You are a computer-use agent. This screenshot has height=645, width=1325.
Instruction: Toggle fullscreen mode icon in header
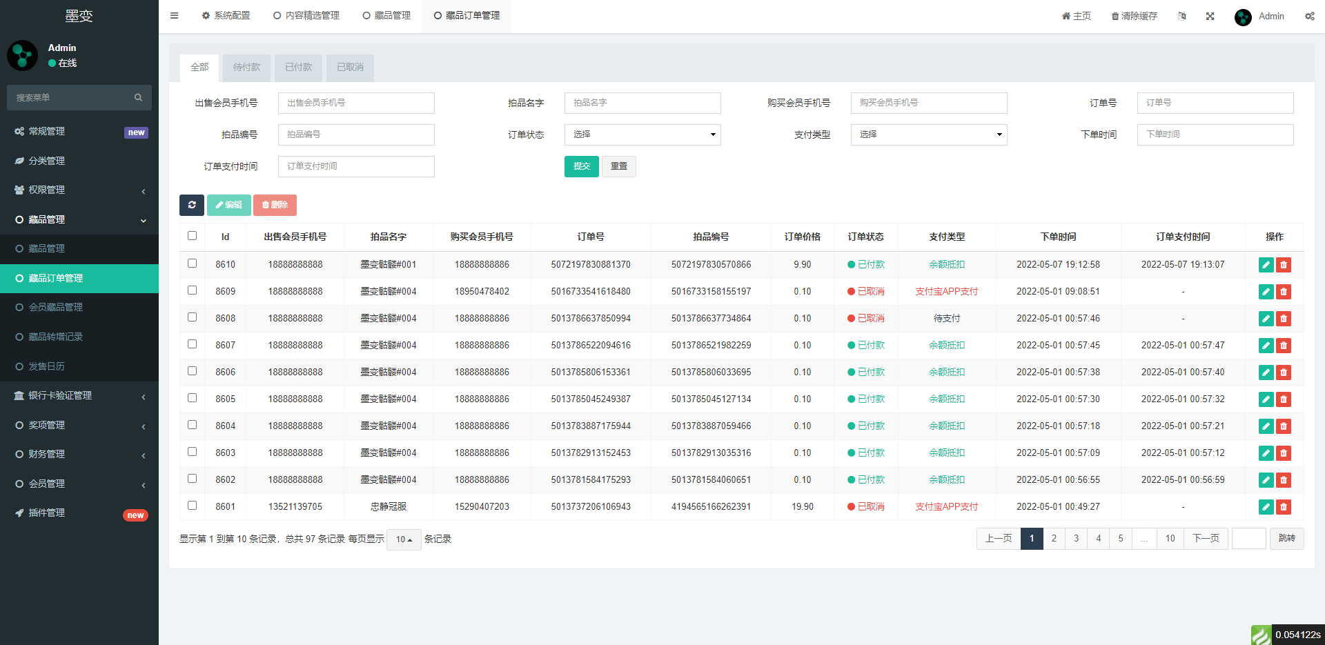(1210, 16)
